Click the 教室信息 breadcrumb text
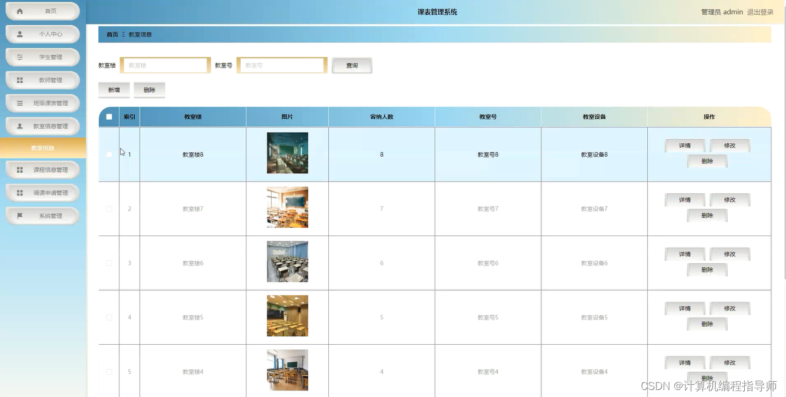 click(140, 35)
